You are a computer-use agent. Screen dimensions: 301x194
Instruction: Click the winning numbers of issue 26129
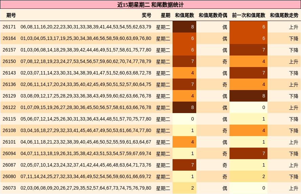point(86,96)
